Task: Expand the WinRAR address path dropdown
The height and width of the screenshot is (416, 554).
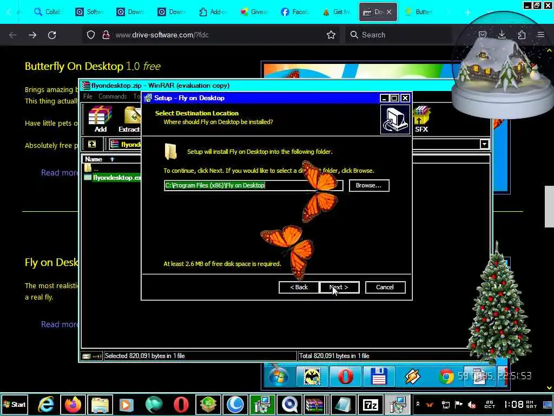Action: [x=484, y=144]
